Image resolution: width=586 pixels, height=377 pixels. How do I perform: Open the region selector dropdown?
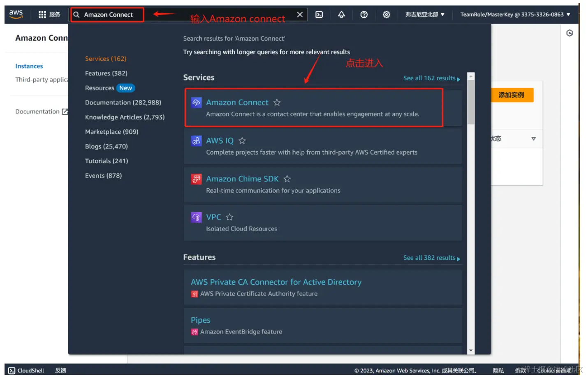(x=425, y=14)
